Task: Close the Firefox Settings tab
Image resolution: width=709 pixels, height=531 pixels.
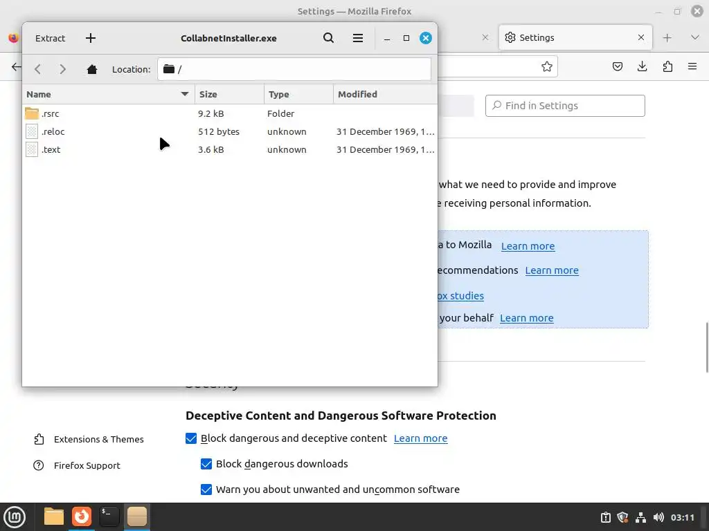Action: (641, 37)
